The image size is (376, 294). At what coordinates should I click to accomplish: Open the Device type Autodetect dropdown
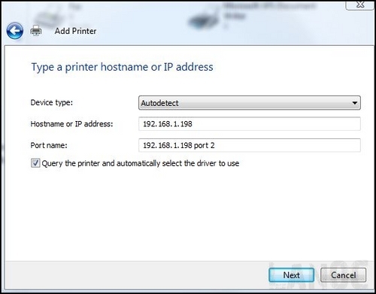[250, 103]
